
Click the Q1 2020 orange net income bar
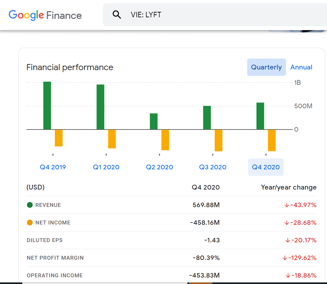pyautogui.click(x=112, y=139)
